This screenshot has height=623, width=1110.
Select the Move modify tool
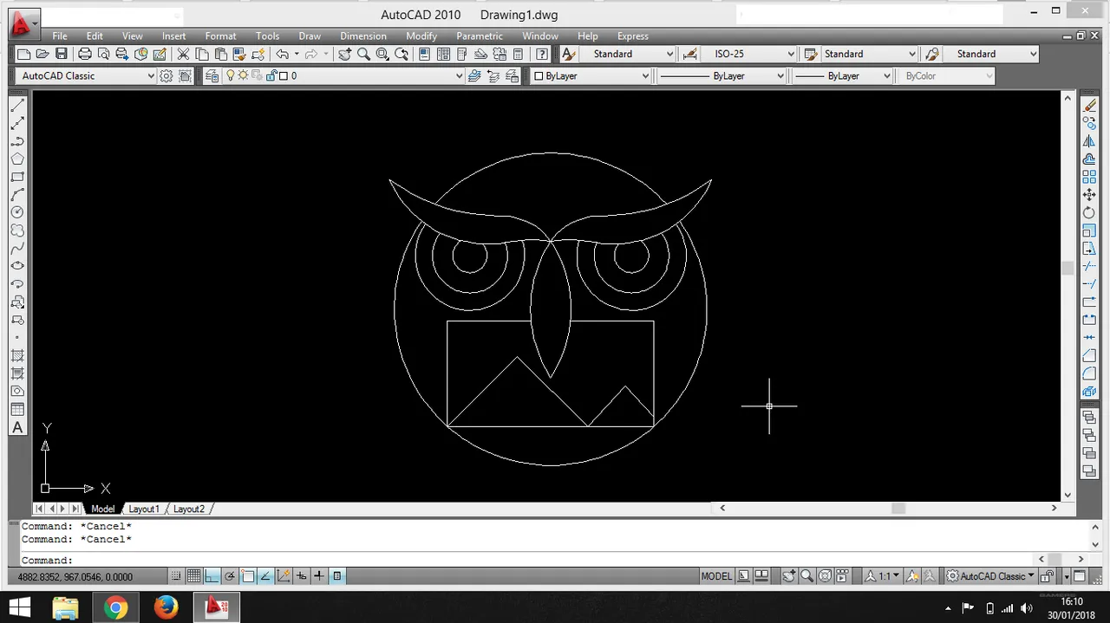pyautogui.click(x=1089, y=195)
